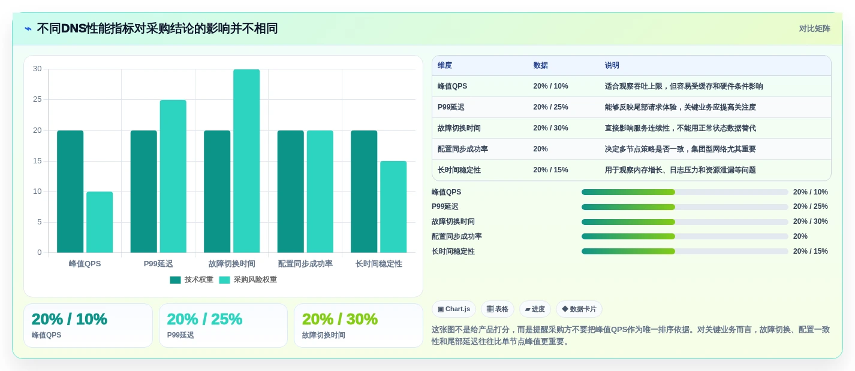Toggle the 采购风险权重 legend swatch

click(224, 280)
